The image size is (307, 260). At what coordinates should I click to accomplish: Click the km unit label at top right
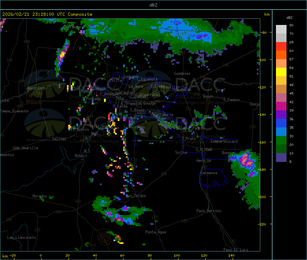pos(267,14)
